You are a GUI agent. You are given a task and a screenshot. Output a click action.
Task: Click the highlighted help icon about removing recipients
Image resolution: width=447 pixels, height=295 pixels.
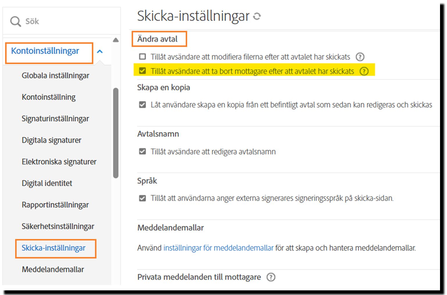click(x=364, y=71)
